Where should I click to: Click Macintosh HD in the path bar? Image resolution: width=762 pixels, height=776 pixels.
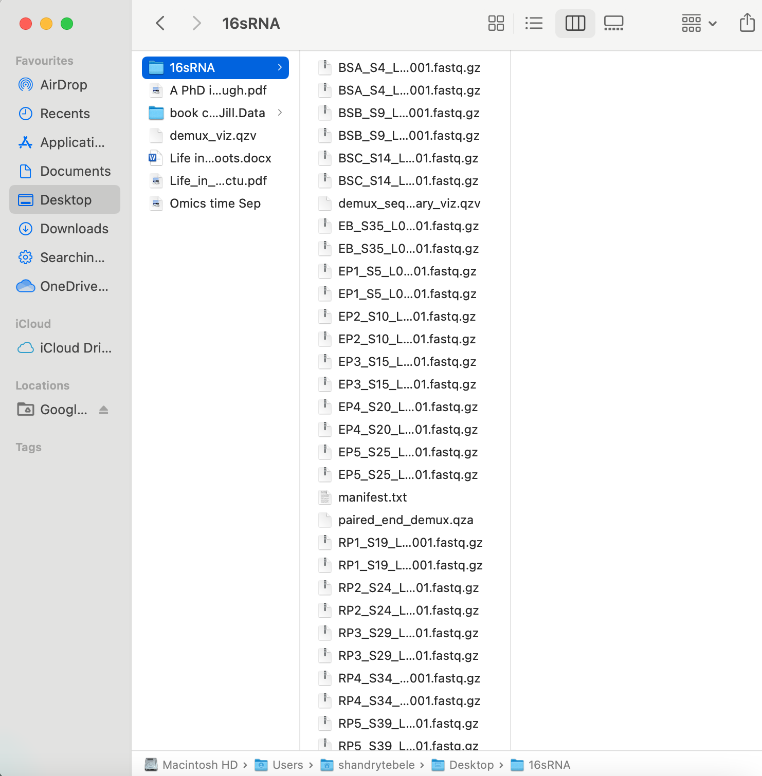pyautogui.click(x=199, y=765)
